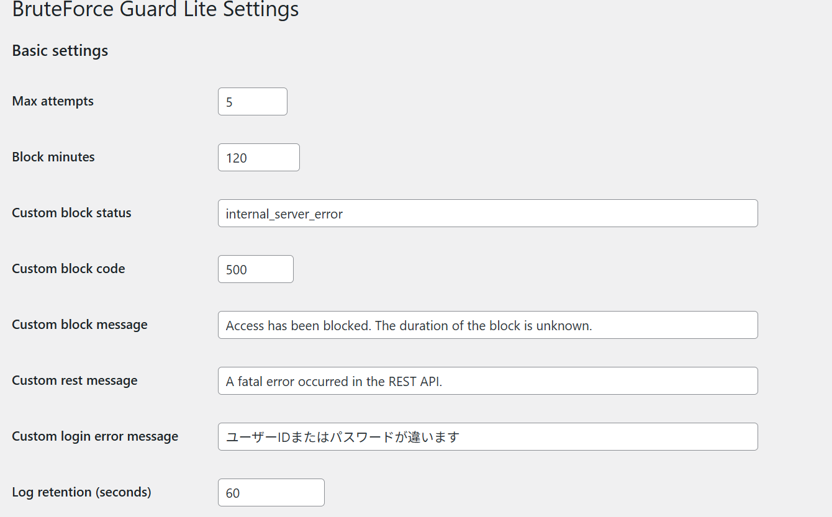Select the Log retention seconds field

tap(271, 493)
